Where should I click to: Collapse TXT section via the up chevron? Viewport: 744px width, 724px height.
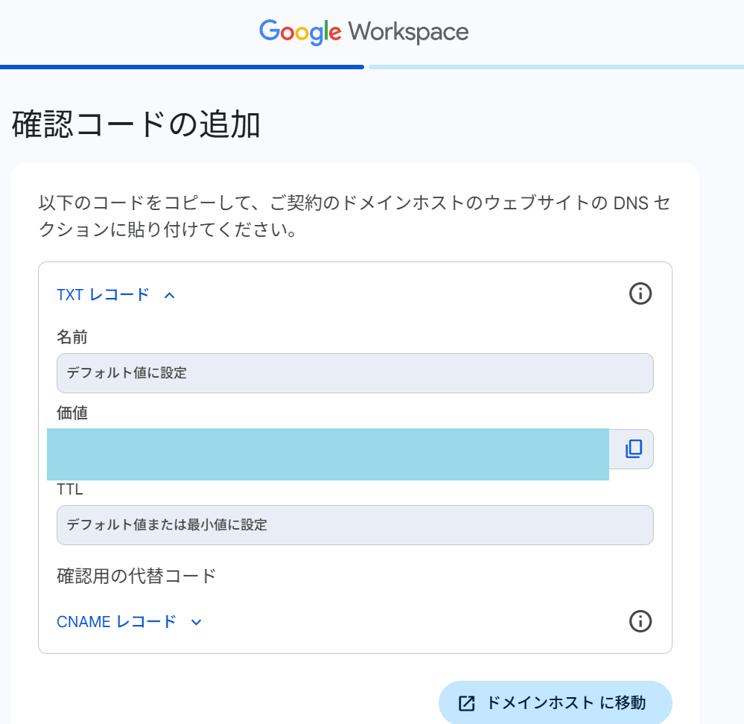click(x=169, y=295)
